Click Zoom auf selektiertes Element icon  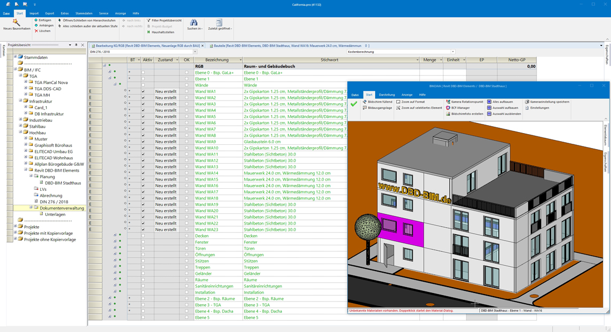pyautogui.click(x=398, y=108)
